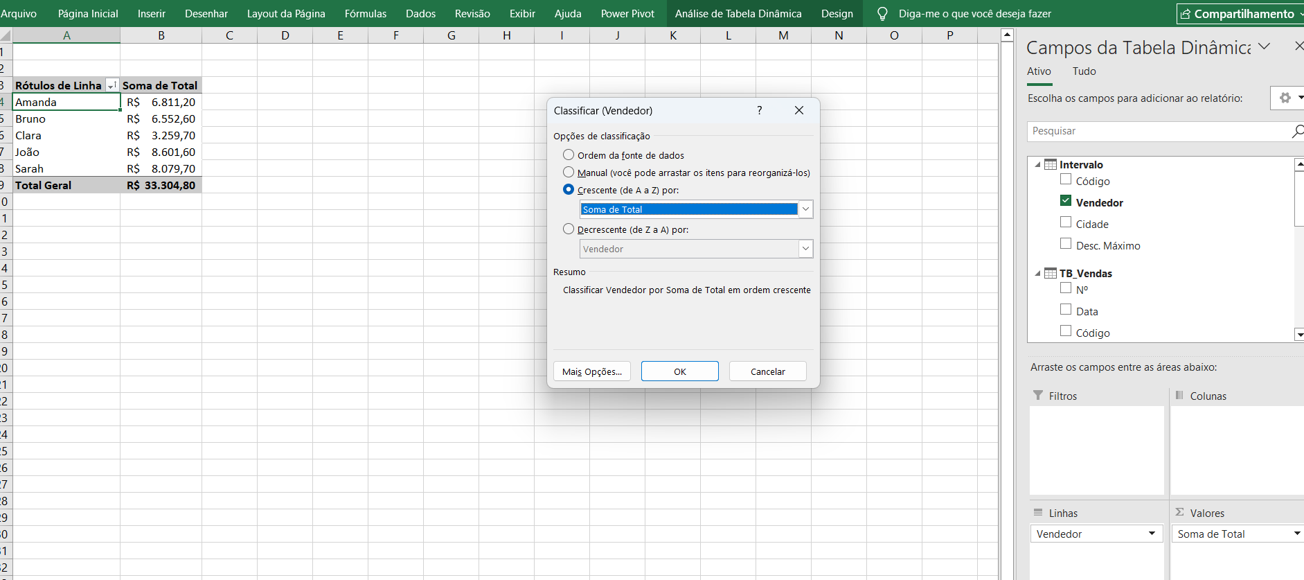
Task: Check the Desc. Máximo field checkbox
Action: coord(1066,244)
